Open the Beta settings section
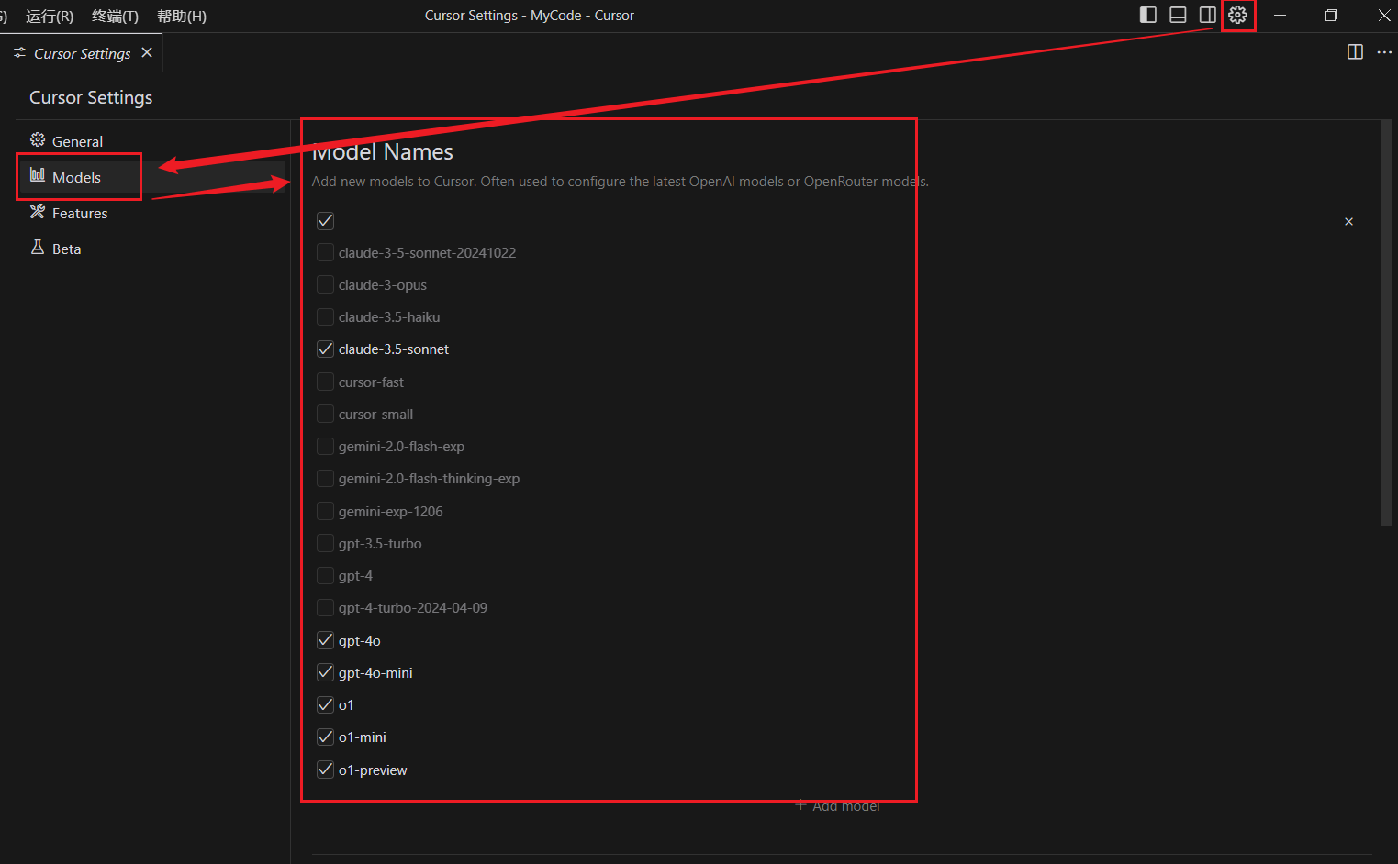Image resolution: width=1398 pixels, height=864 pixels. click(x=66, y=249)
